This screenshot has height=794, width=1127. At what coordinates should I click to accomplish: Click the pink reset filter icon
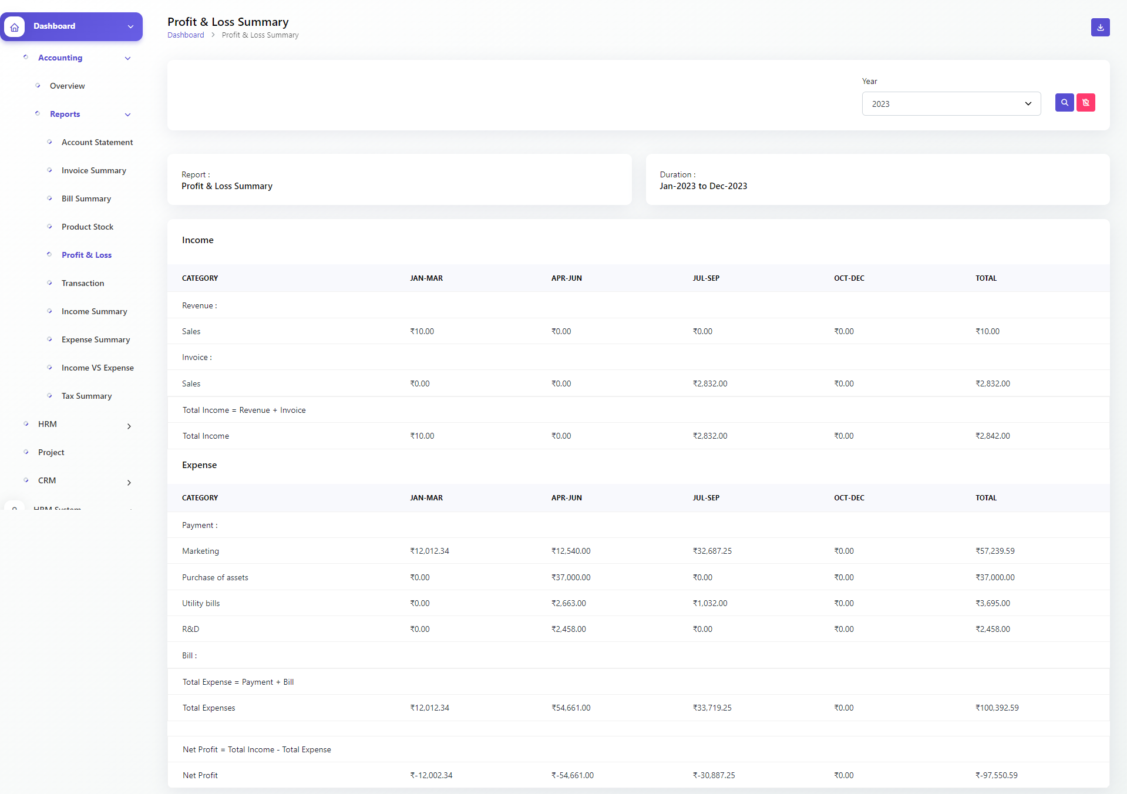pyautogui.click(x=1086, y=103)
